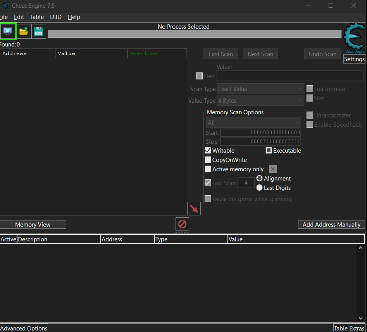Screen dimensions: 367x332
Task: Click the address table Value column header
Action: click(296, 239)
